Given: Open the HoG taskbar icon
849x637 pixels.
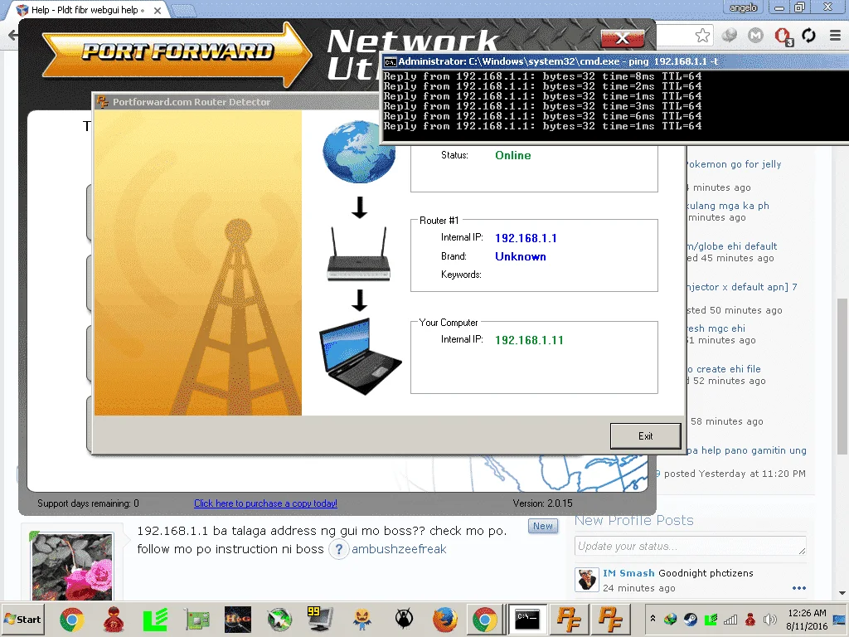Looking at the screenshot, I should 238,619.
